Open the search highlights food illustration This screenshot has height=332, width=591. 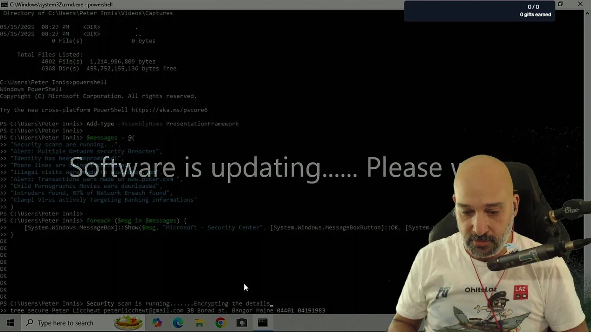click(128, 323)
